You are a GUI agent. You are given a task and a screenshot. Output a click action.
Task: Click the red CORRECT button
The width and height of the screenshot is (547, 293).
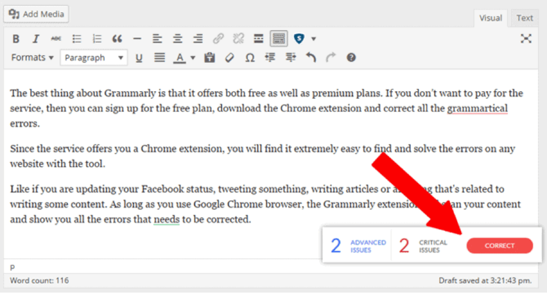click(500, 246)
